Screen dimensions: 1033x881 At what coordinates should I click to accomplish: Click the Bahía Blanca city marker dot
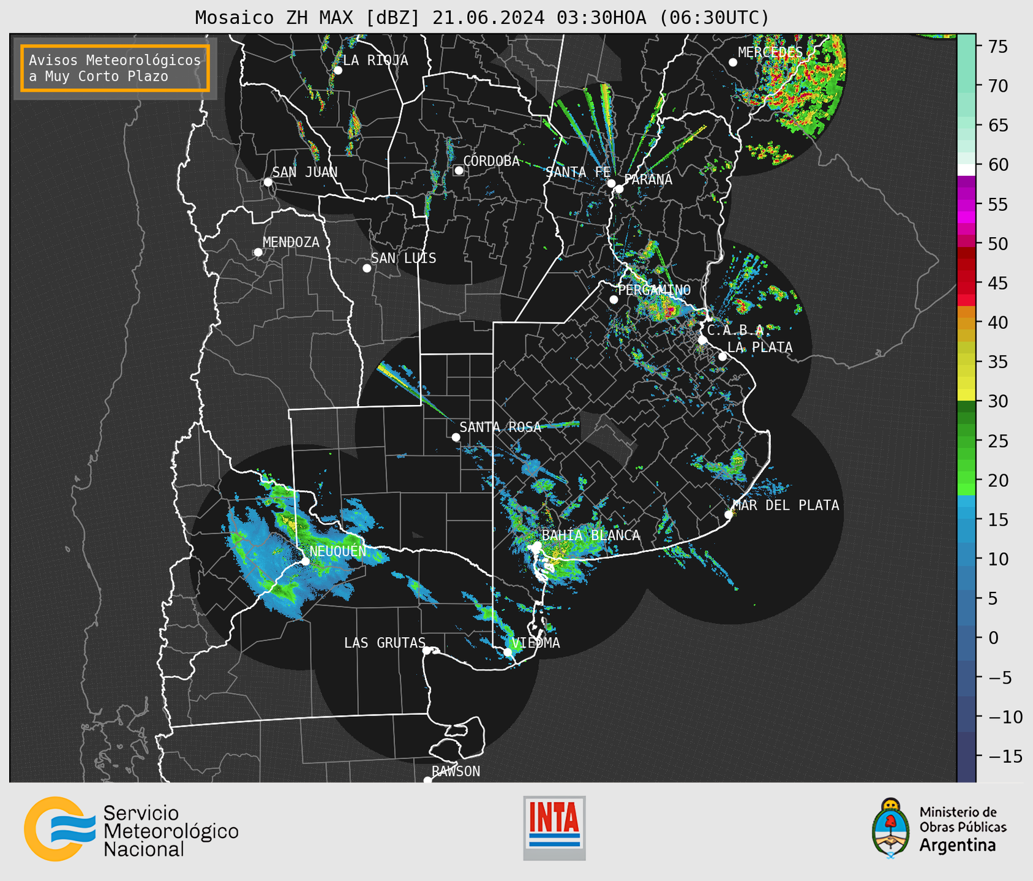537,545
